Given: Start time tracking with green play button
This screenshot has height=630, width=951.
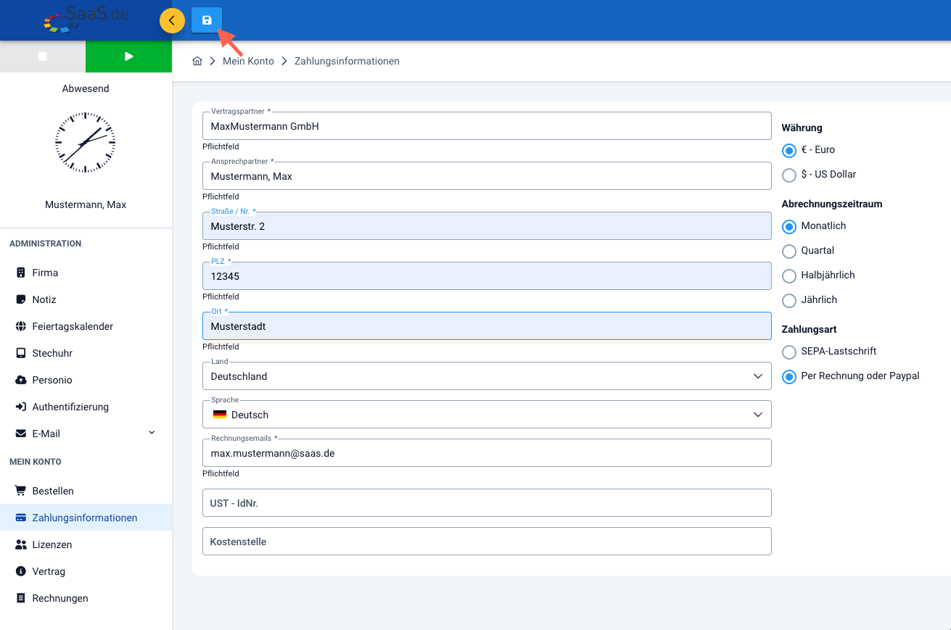Looking at the screenshot, I should [x=128, y=57].
